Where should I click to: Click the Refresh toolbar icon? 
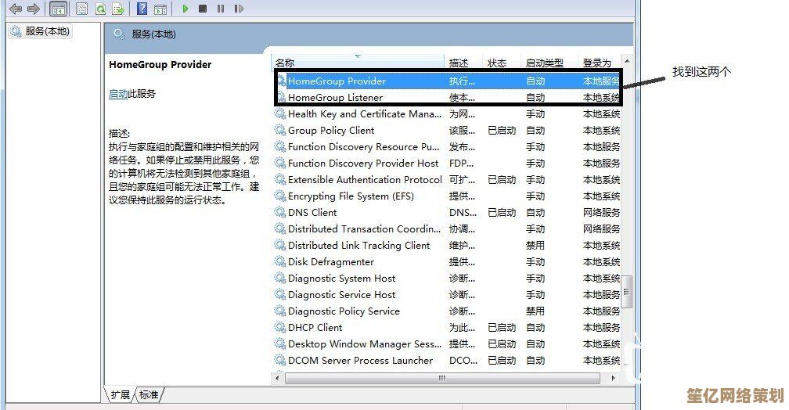100,9
